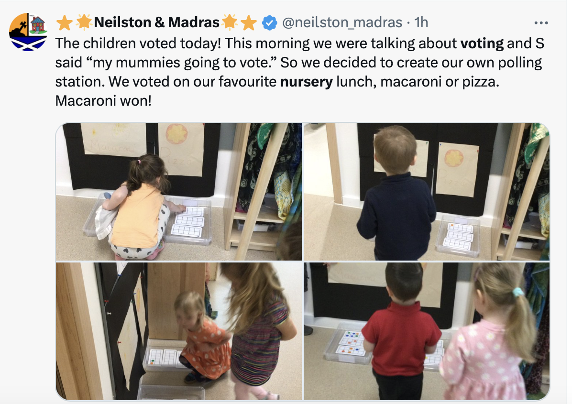This screenshot has width=572, height=404.
Task: Click the Pizza poster in top-left photo
Action: point(181,148)
